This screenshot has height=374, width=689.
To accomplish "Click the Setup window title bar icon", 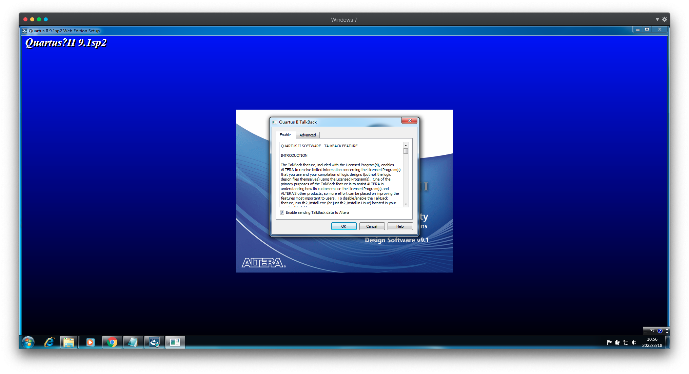I will [x=24, y=31].
